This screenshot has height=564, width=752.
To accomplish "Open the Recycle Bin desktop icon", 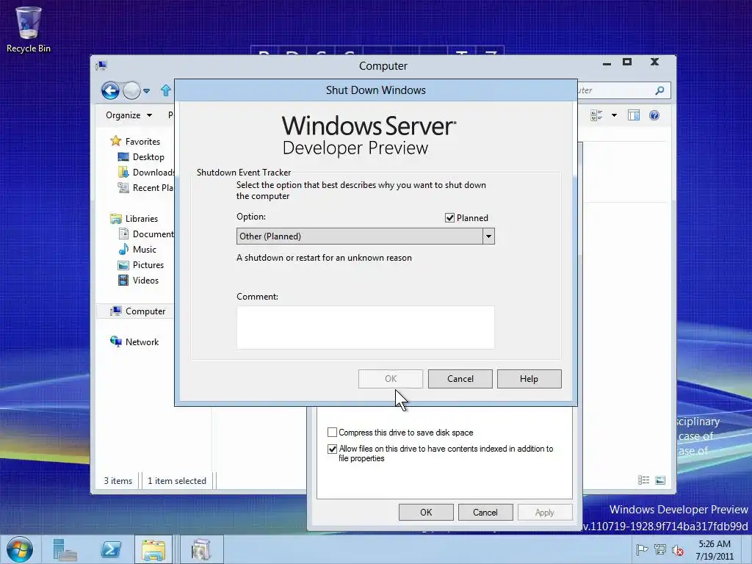I will [29, 29].
